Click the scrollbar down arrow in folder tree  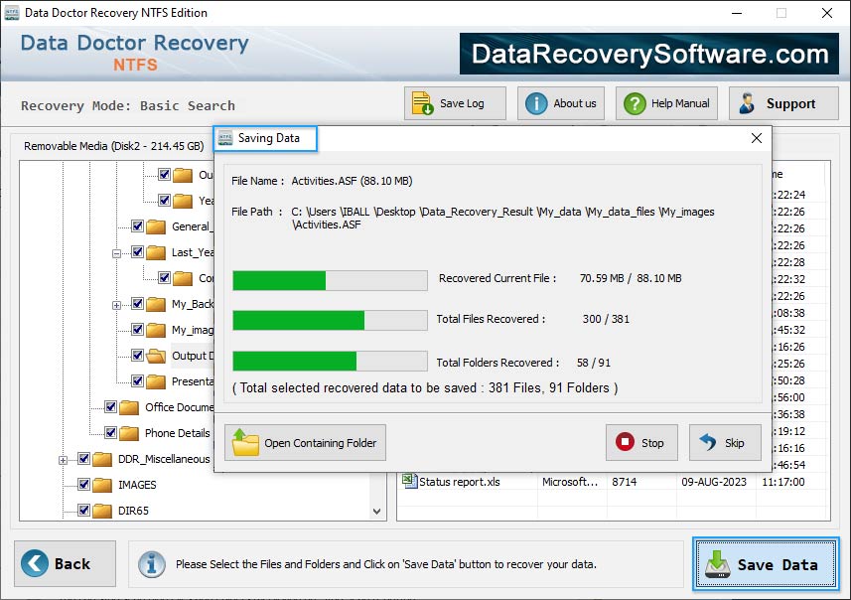376,511
